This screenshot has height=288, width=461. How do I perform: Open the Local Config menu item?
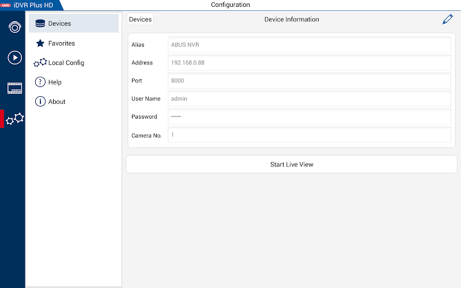pyautogui.click(x=66, y=63)
